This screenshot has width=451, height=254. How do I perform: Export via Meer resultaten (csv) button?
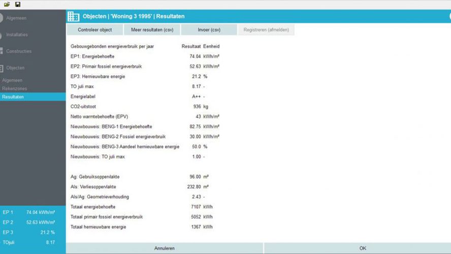point(152,30)
